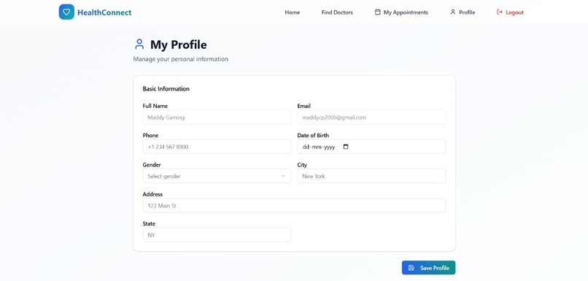Click into the State field

[217, 235]
